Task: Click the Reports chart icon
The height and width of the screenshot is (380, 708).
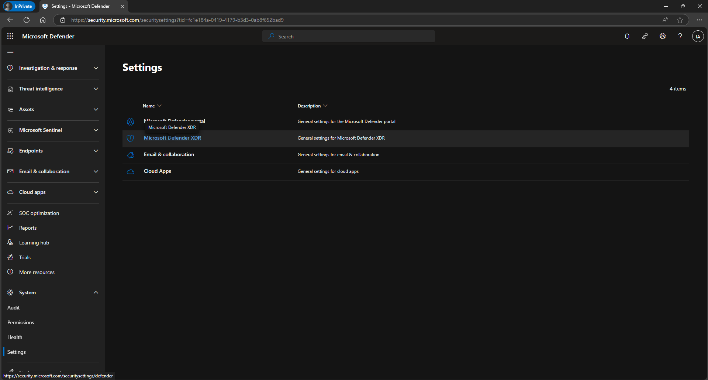Action: (x=10, y=228)
